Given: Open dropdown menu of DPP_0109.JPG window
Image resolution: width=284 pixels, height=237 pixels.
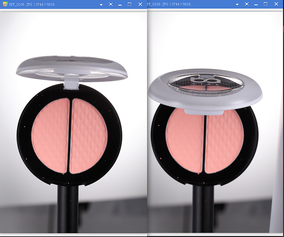Looking at the screenshot, I should [237, 4].
